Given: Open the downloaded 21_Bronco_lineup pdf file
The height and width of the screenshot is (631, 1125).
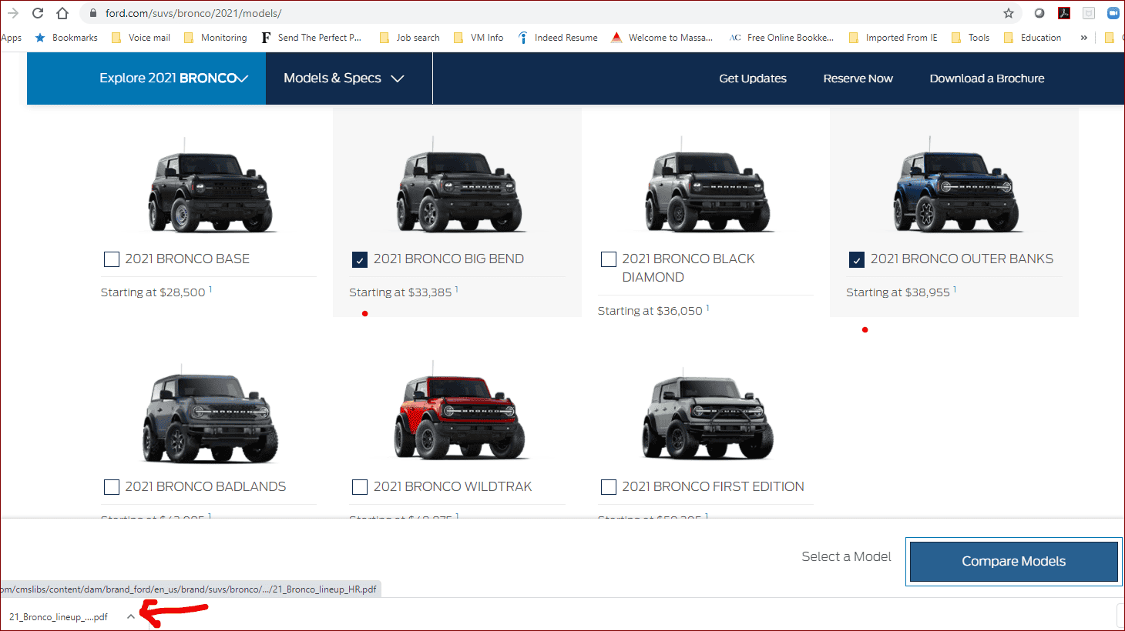Looking at the screenshot, I should tap(59, 617).
